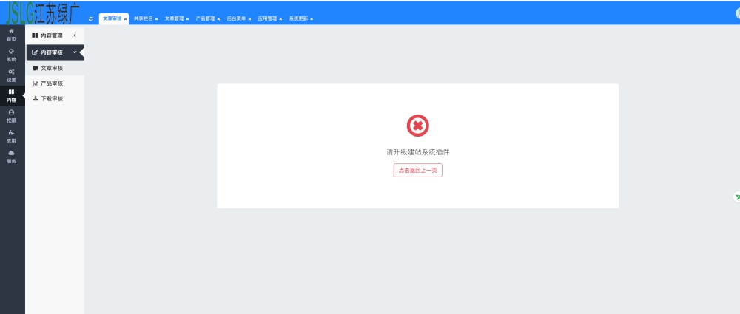Image resolution: width=740 pixels, height=314 pixels.
Task: Click the green floating widget at right edge
Action: pyautogui.click(x=737, y=197)
